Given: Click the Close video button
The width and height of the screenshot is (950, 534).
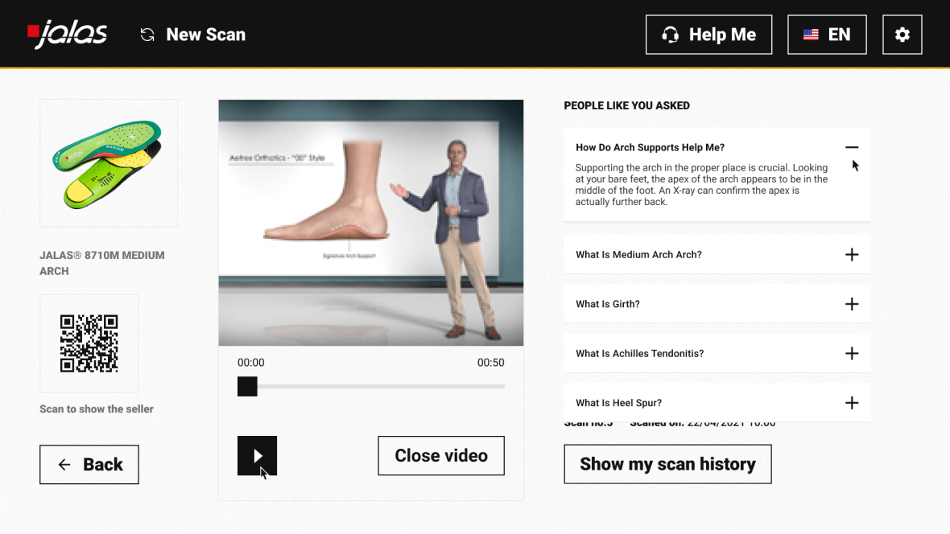Looking at the screenshot, I should [x=441, y=456].
